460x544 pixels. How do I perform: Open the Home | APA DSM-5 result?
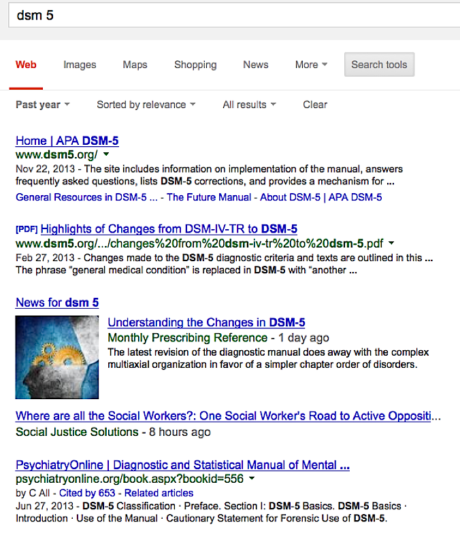[x=67, y=141]
